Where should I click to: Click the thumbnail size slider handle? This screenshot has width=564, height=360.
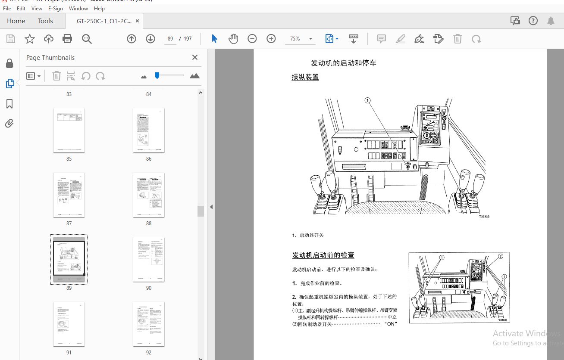157,75
